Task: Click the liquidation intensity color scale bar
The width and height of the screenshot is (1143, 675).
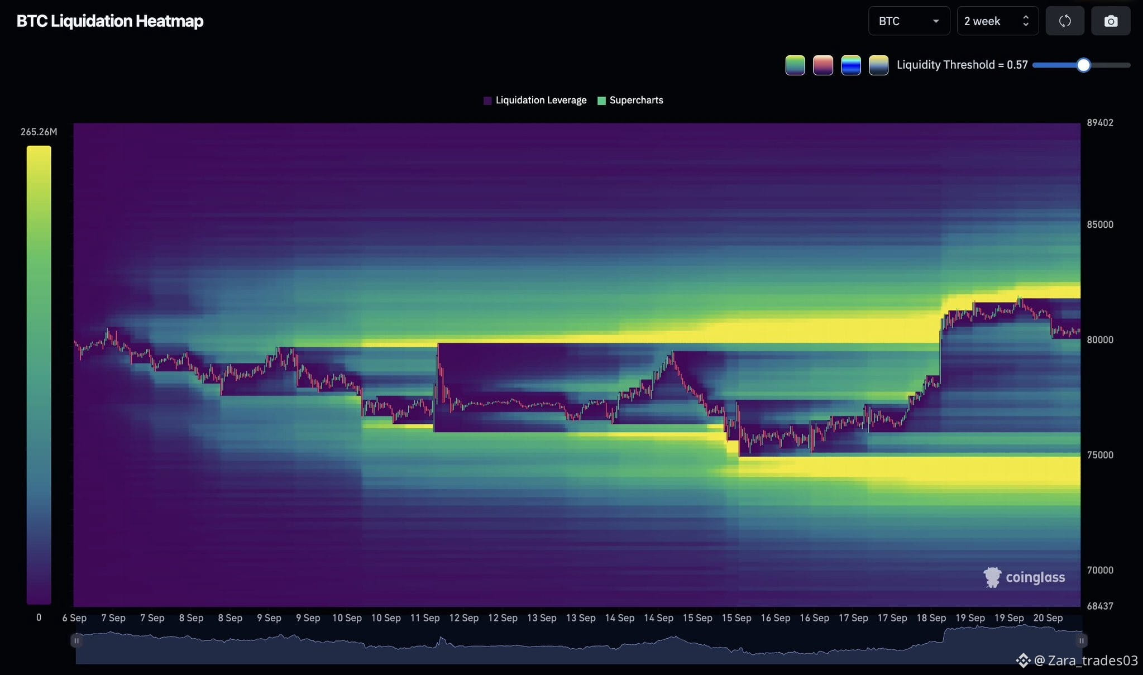Action: (39, 375)
